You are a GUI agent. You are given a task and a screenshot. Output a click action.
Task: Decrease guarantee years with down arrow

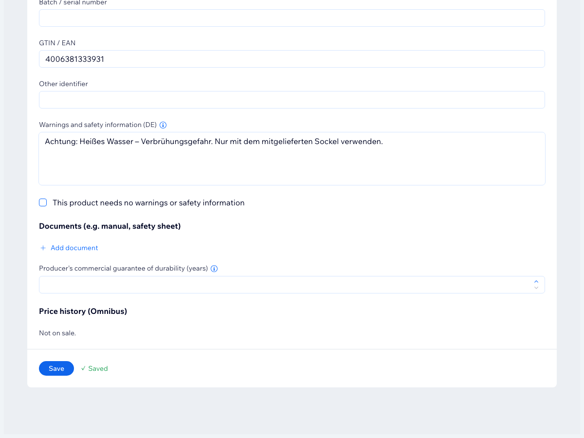tap(536, 288)
